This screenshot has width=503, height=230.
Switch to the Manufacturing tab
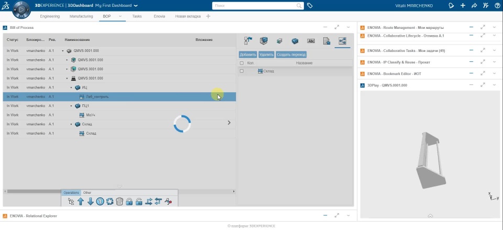pos(81,16)
